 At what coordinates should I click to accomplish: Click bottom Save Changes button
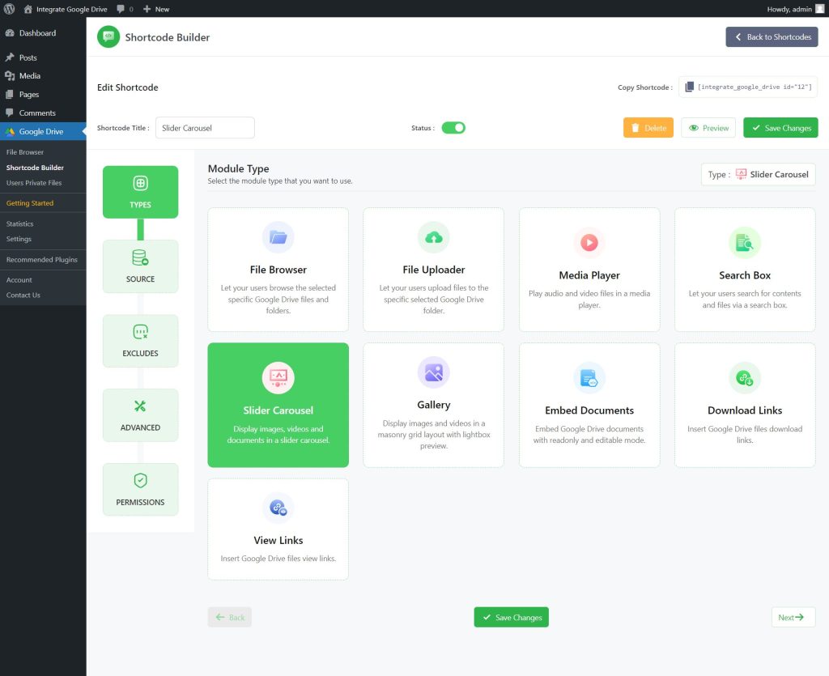(x=512, y=618)
